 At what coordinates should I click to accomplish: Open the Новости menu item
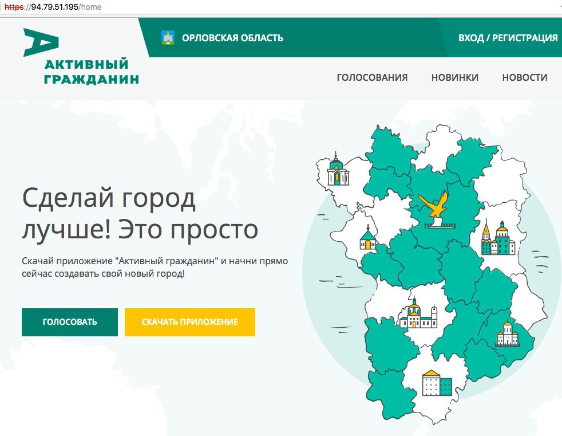[x=525, y=77]
